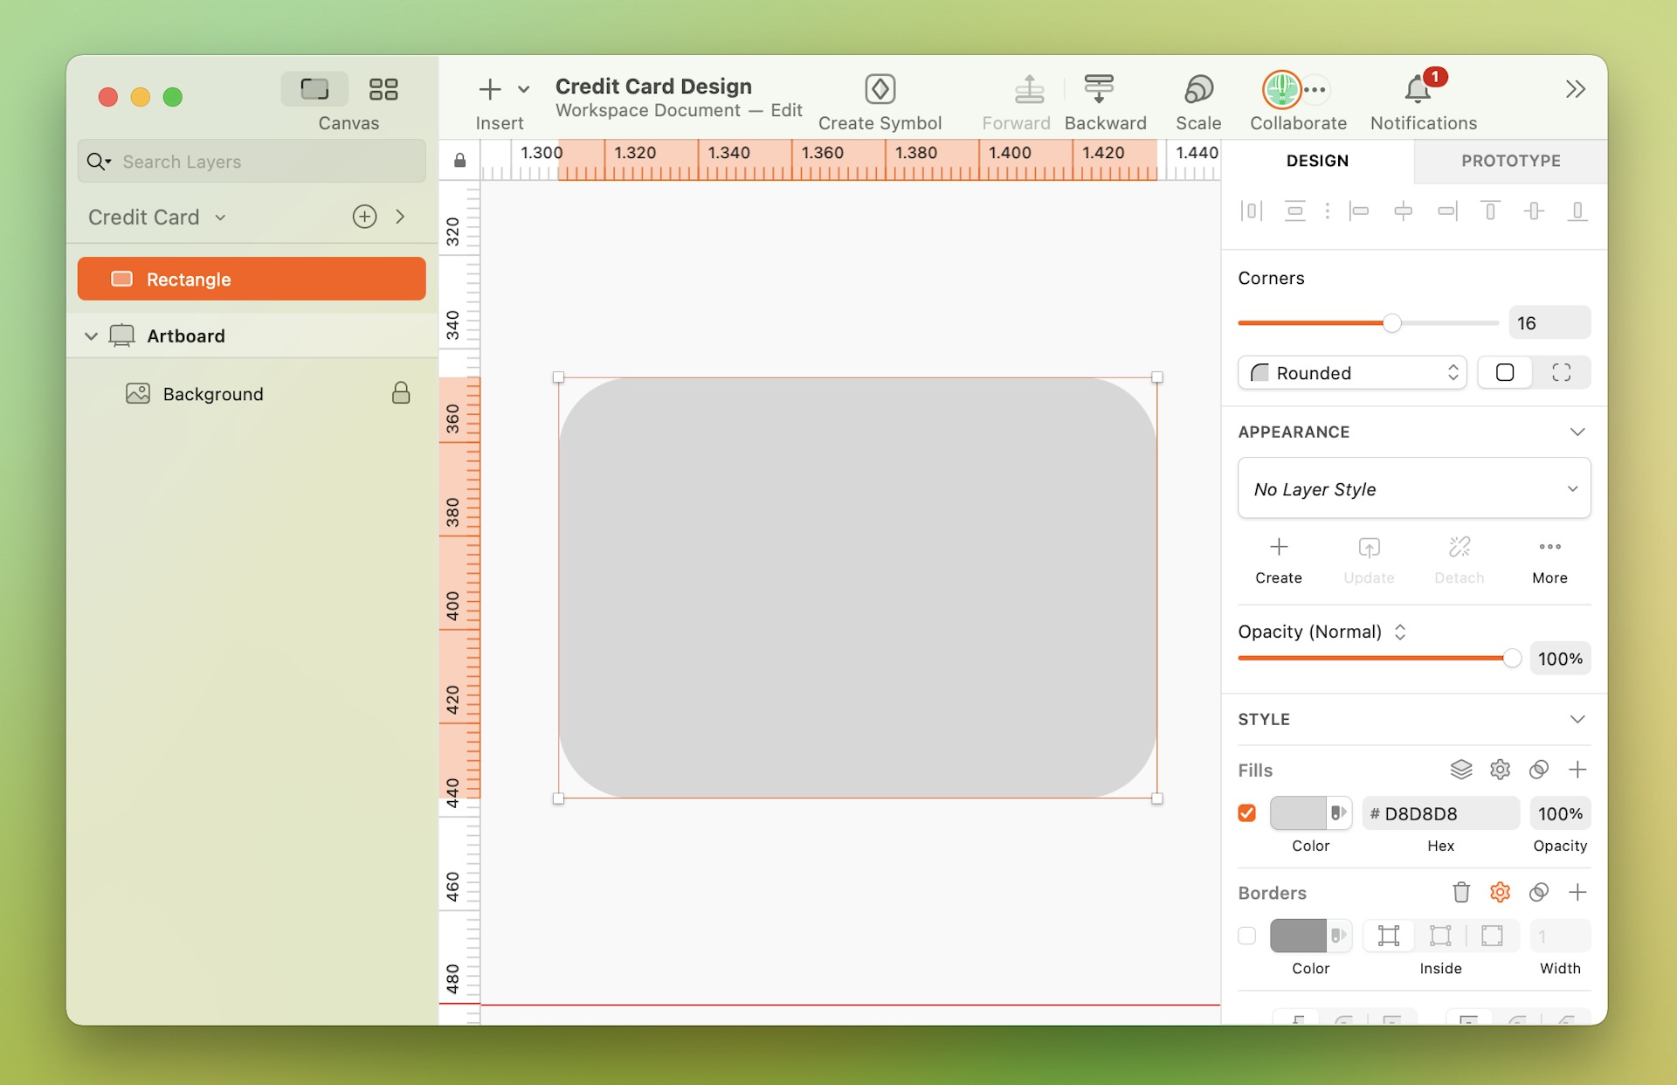Screen dimensions: 1677x1085
Task: Delete the border using the trash icon
Action: pos(1460,892)
